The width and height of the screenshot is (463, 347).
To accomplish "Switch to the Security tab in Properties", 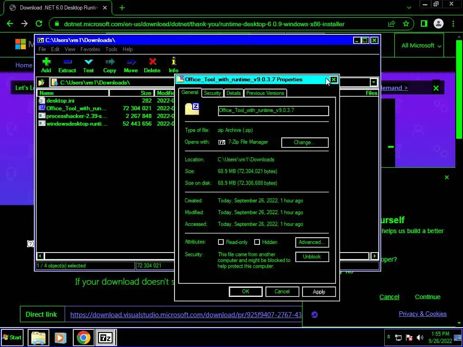I will 213,93.
